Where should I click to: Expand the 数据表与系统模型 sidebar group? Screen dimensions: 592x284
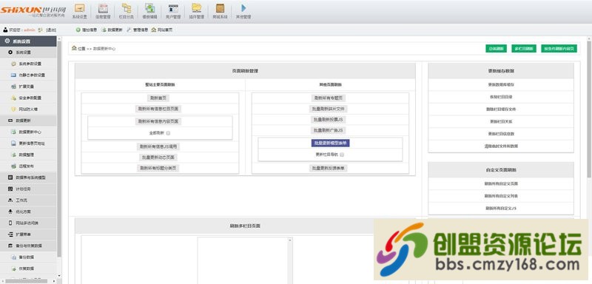(x=29, y=177)
